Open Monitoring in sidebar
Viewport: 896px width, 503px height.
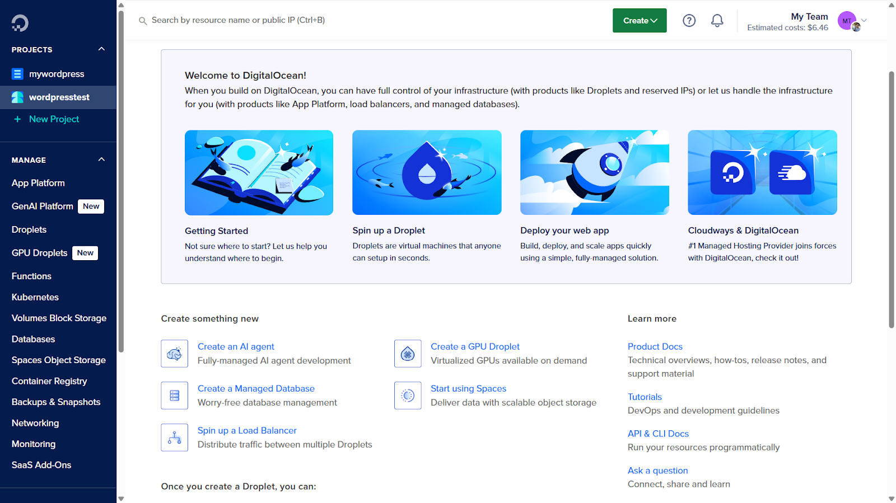point(34,444)
